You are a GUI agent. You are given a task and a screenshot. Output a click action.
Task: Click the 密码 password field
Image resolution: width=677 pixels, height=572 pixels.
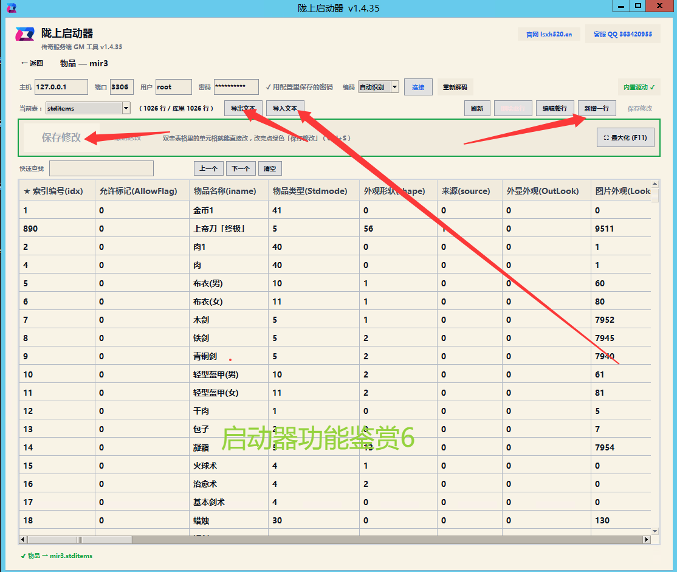click(x=236, y=87)
